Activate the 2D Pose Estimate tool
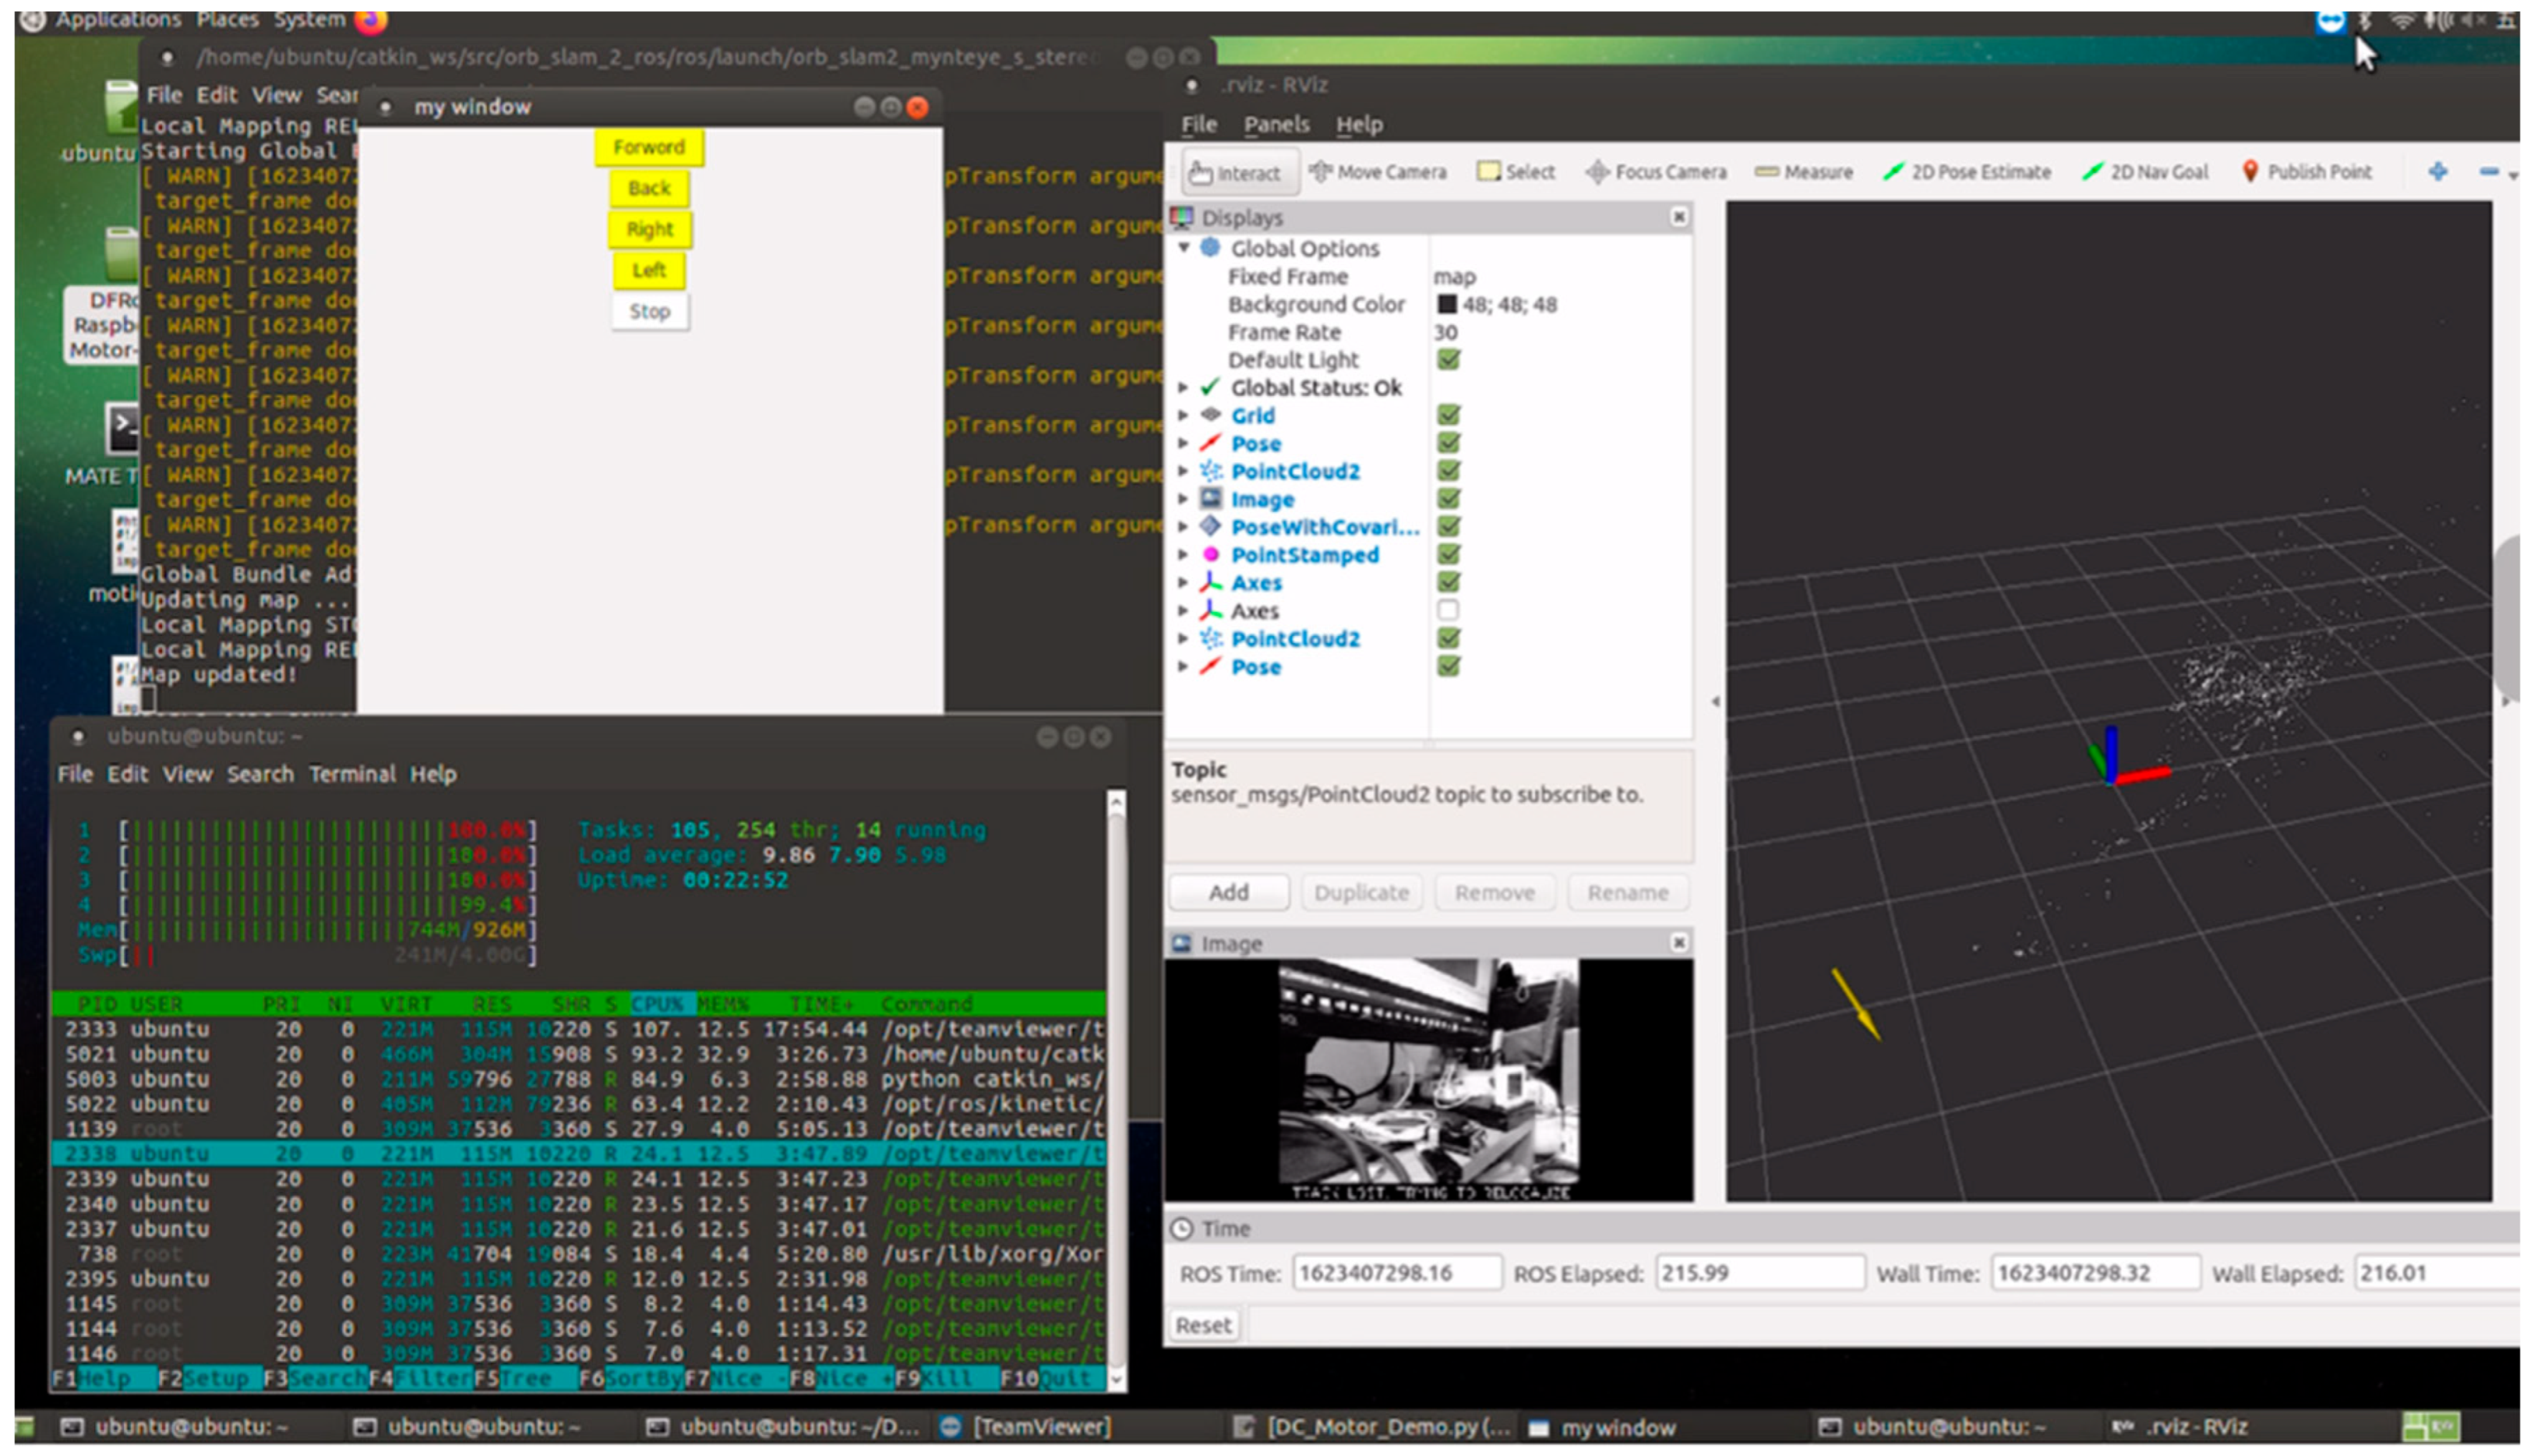Image resolution: width=2530 pixels, height=1456 pixels. (x=1966, y=172)
